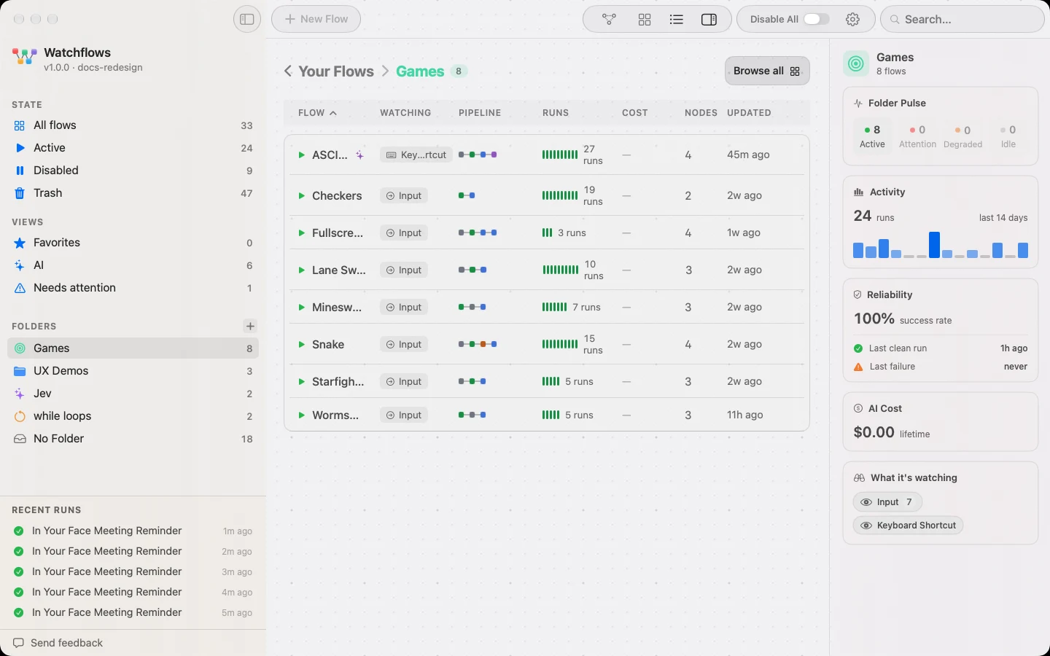Run the Checkers flow play icon
1050x656 pixels.
pos(301,196)
